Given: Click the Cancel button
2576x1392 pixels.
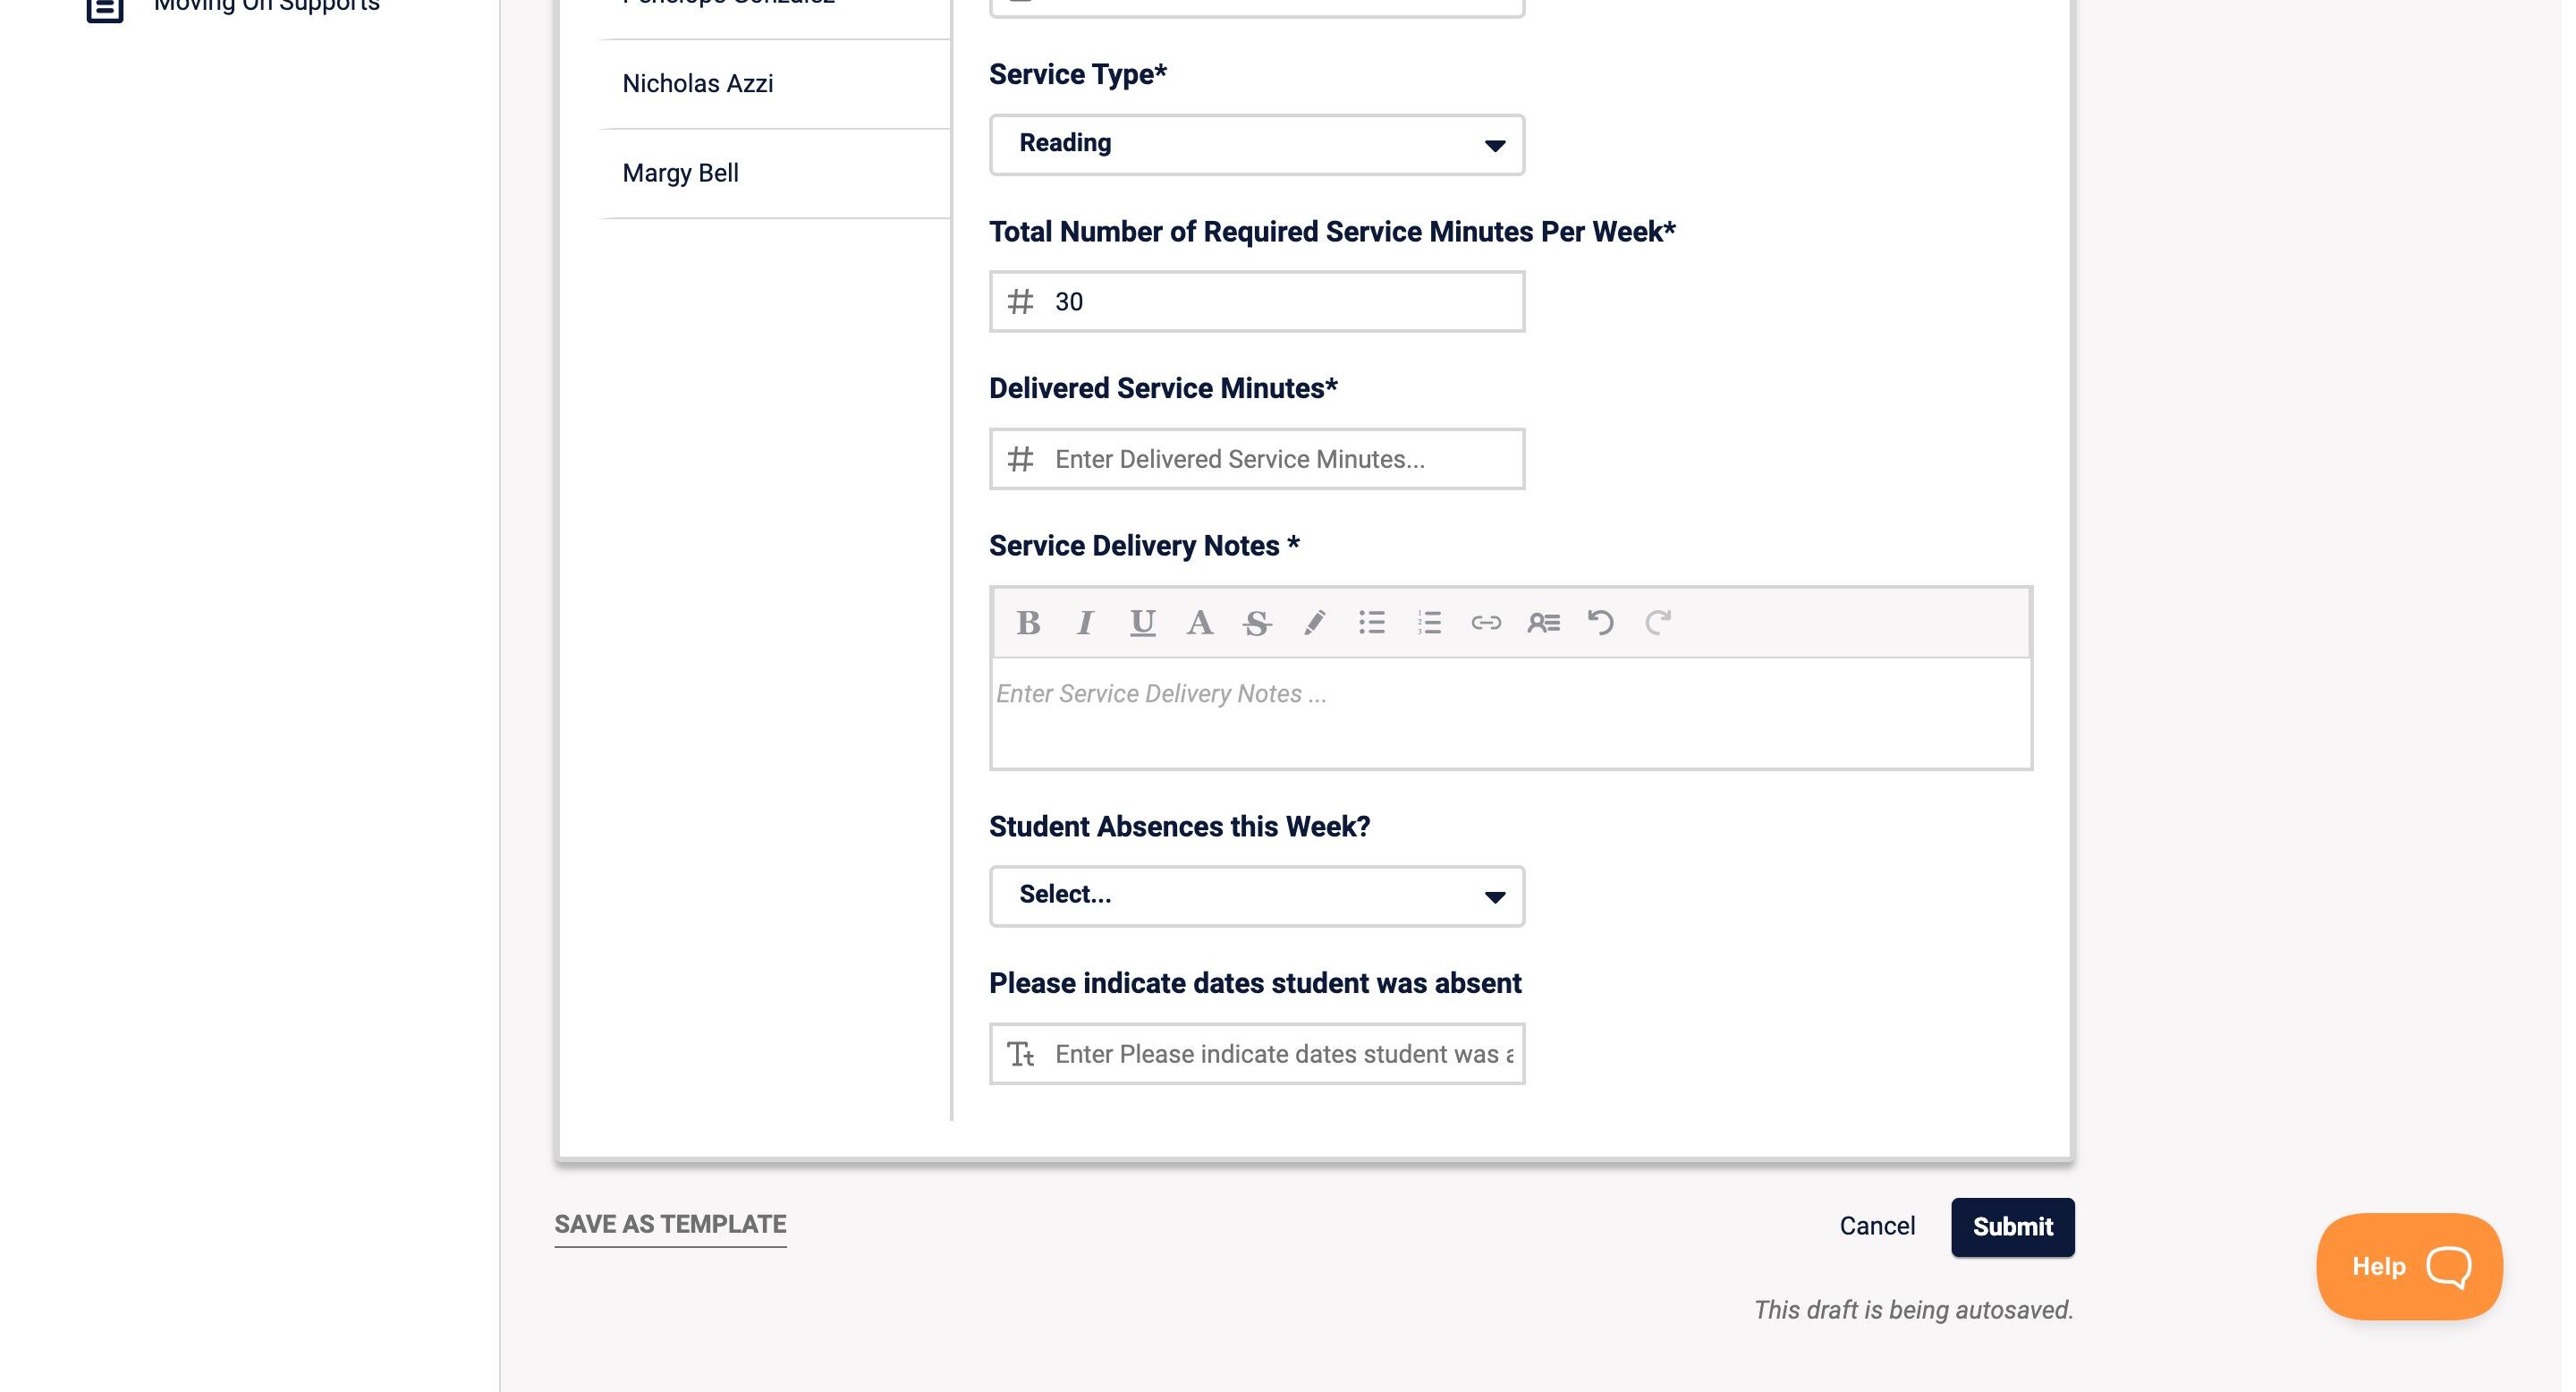Looking at the screenshot, I should pyautogui.click(x=1877, y=1227).
